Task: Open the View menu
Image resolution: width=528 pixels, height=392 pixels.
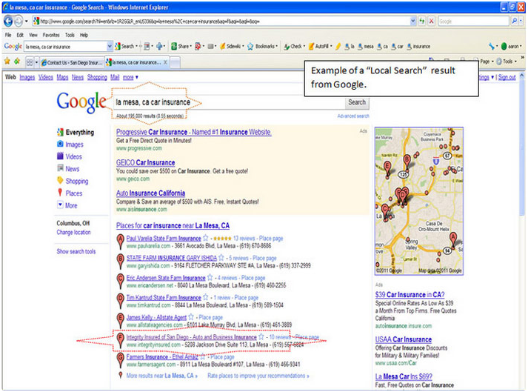Action: 33,35
